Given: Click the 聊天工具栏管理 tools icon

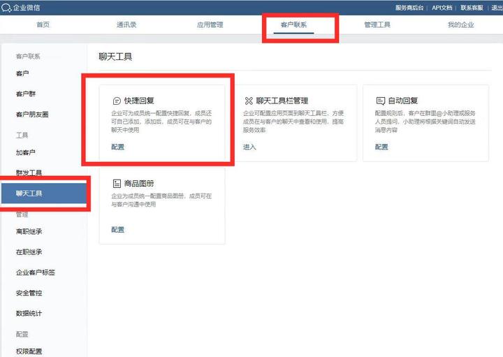Looking at the screenshot, I should click(248, 101).
